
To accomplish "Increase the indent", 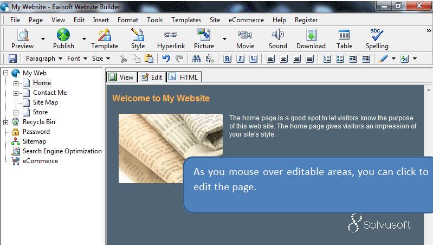I will (366, 59).
